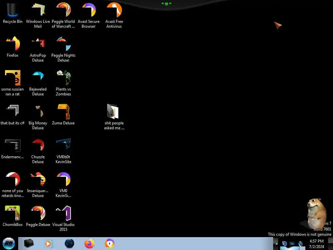Click the Peggle Nights Deluxe shortcut
Viewport: 333px width, 250px height.
click(x=63, y=49)
